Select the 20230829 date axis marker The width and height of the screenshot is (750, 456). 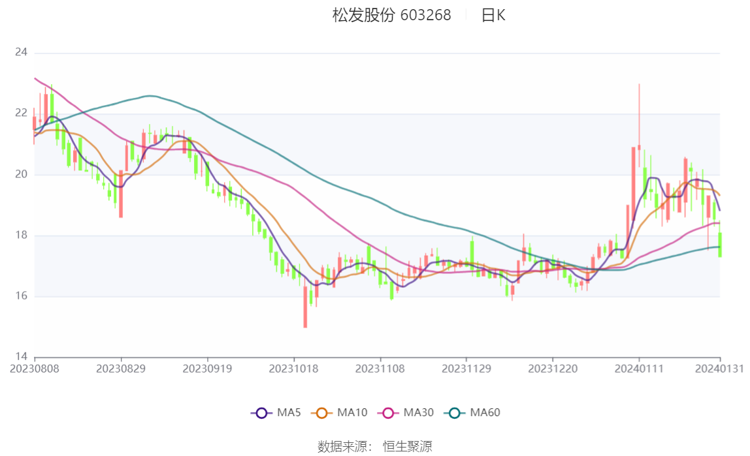coord(121,369)
